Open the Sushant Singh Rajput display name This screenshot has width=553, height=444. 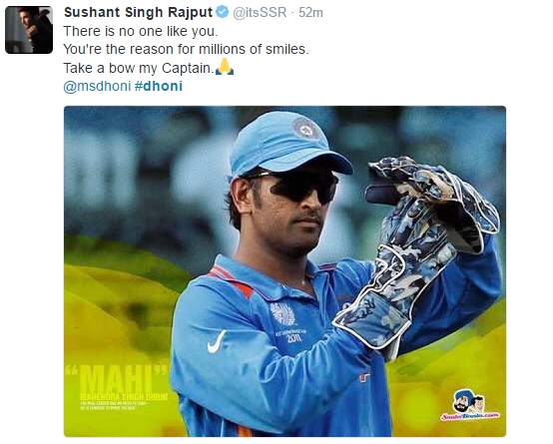pos(138,12)
